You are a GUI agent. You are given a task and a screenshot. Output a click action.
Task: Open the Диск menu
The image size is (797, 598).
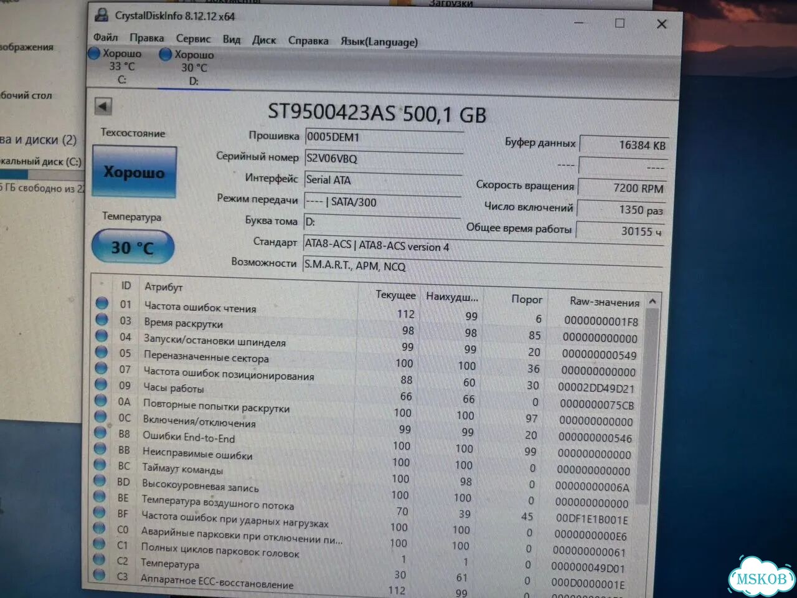264,40
